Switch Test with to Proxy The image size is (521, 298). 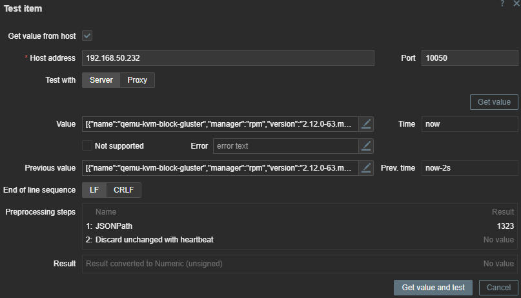[137, 80]
